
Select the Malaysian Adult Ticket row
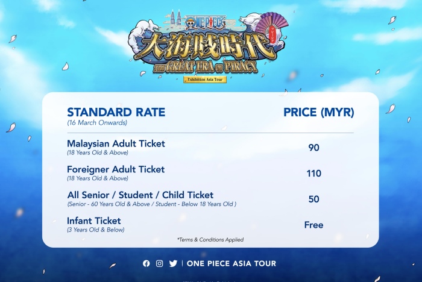210,148
